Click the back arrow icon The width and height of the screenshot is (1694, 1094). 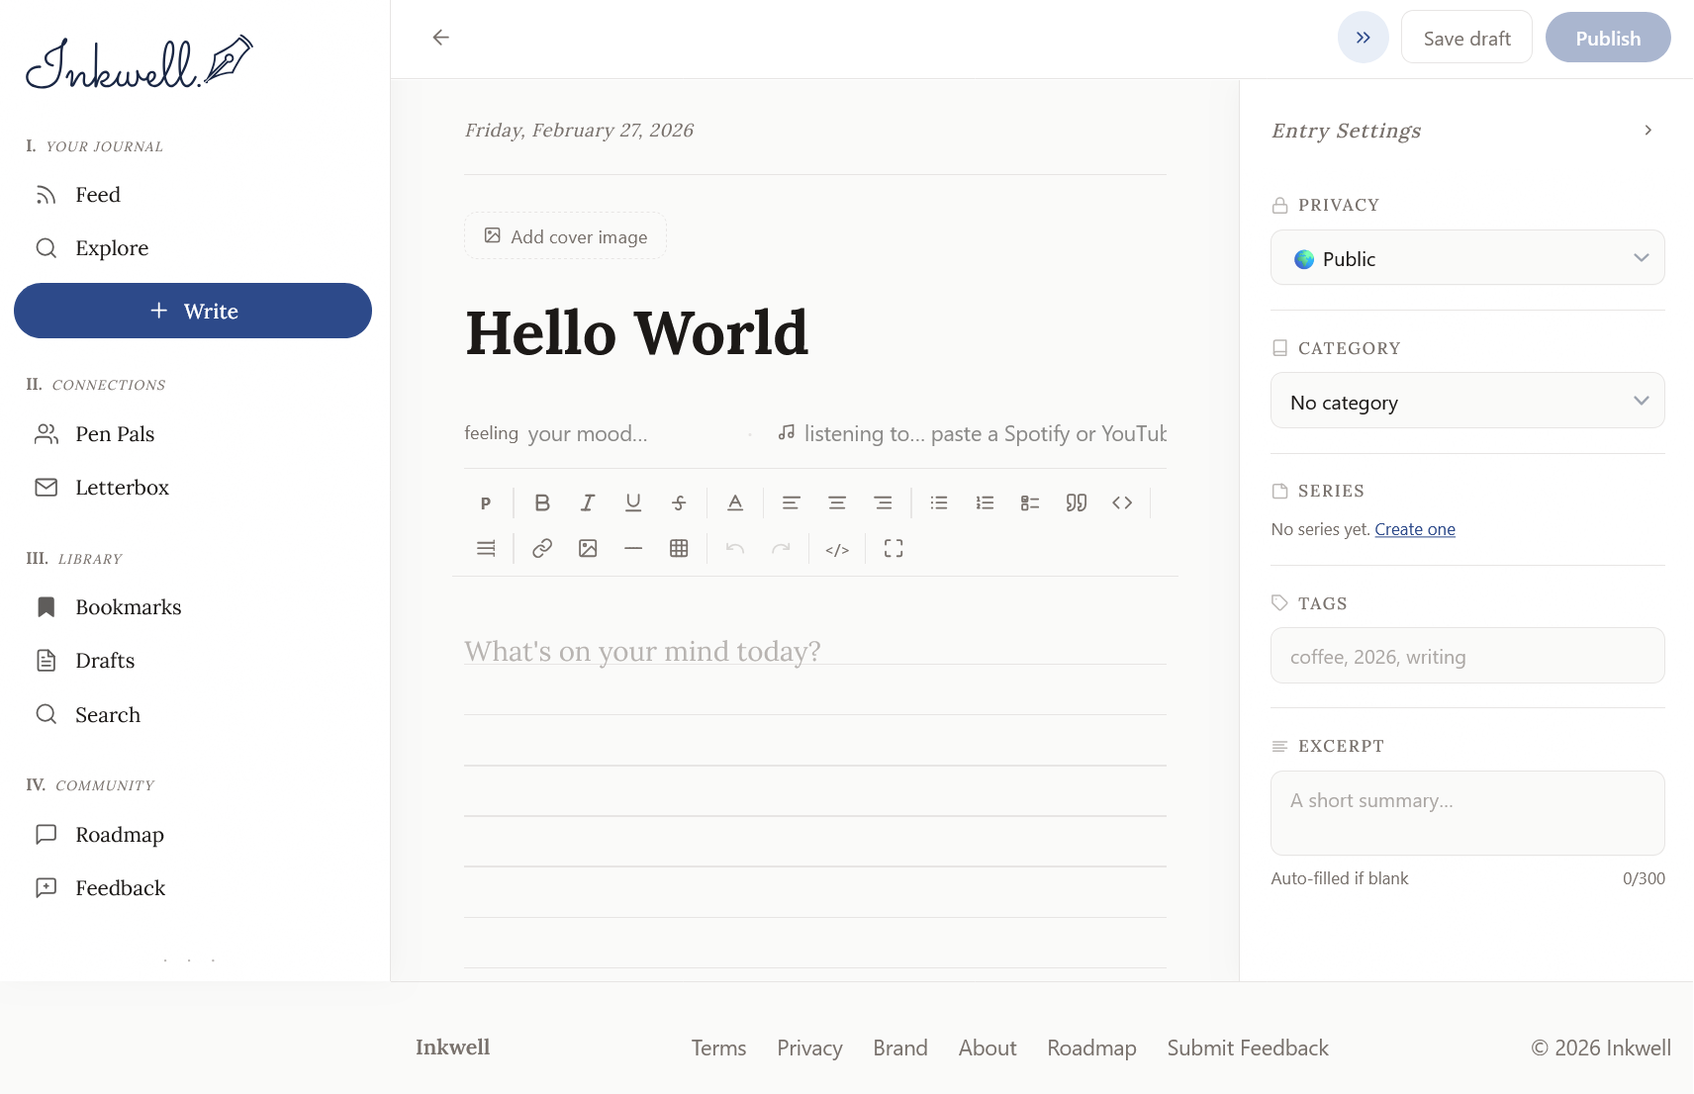[441, 38]
